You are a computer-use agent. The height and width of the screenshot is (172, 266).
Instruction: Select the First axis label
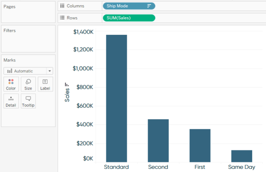(200, 167)
